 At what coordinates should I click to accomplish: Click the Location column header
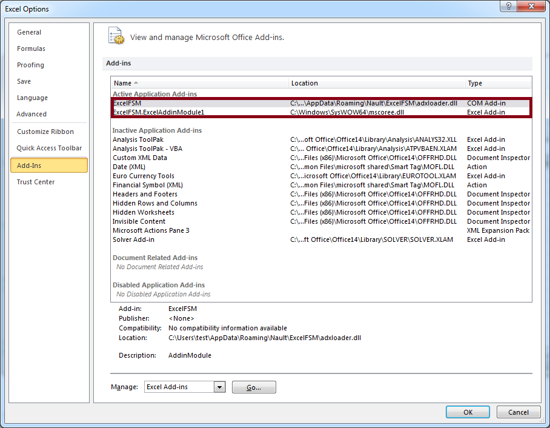pos(376,83)
